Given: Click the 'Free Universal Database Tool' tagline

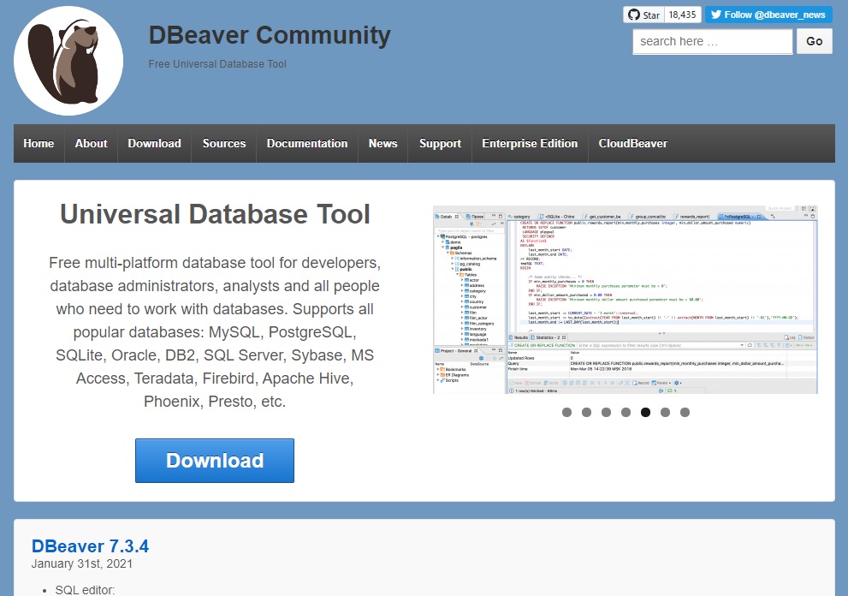Looking at the screenshot, I should [x=217, y=64].
